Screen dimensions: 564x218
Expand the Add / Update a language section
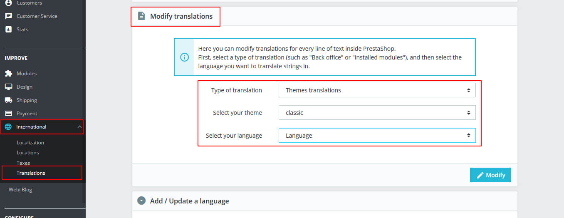(142, 201)
